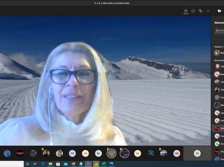Switch to Microsoft Teams taskbar icon

click(89, 164)
